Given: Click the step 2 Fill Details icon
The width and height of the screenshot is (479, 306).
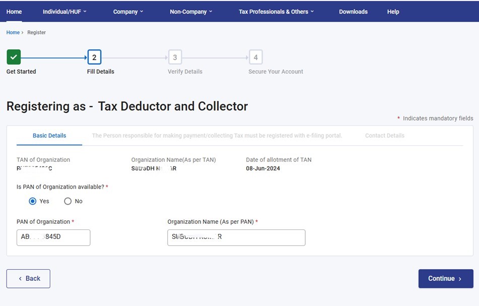Looking at the screenshot, I should (x=94, y=57).
